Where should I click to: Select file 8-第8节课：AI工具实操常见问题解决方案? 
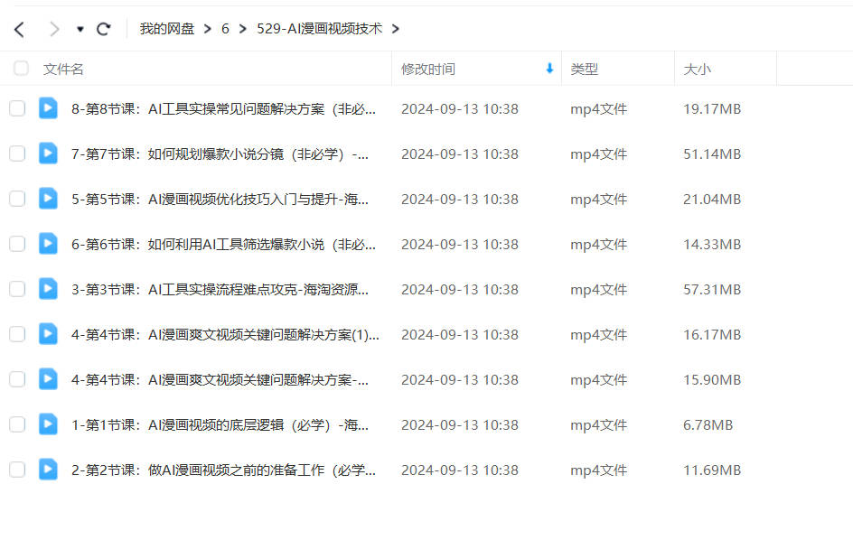223,108
